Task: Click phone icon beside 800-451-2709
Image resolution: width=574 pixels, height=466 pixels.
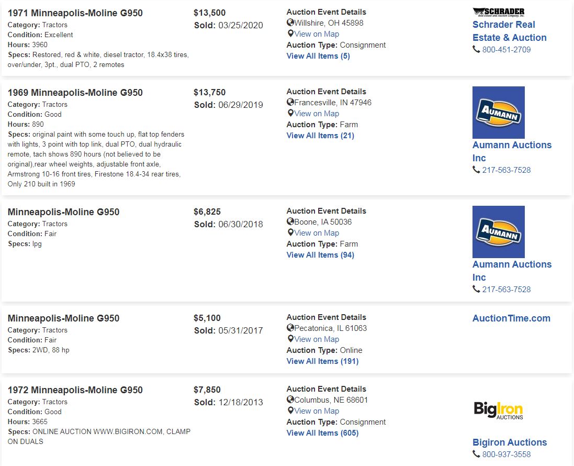Action: (x=476, y=49)
